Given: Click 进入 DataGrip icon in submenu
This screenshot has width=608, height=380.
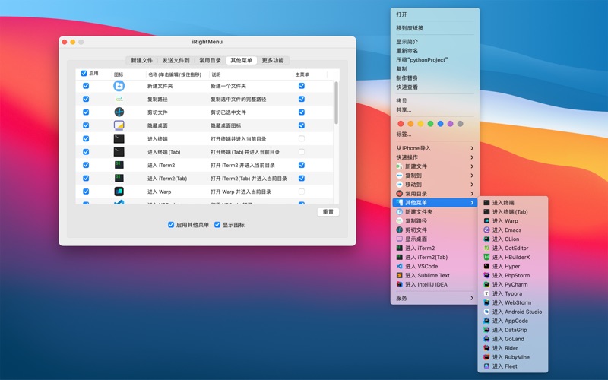Looking at the screenshot, I should (486, 330).
